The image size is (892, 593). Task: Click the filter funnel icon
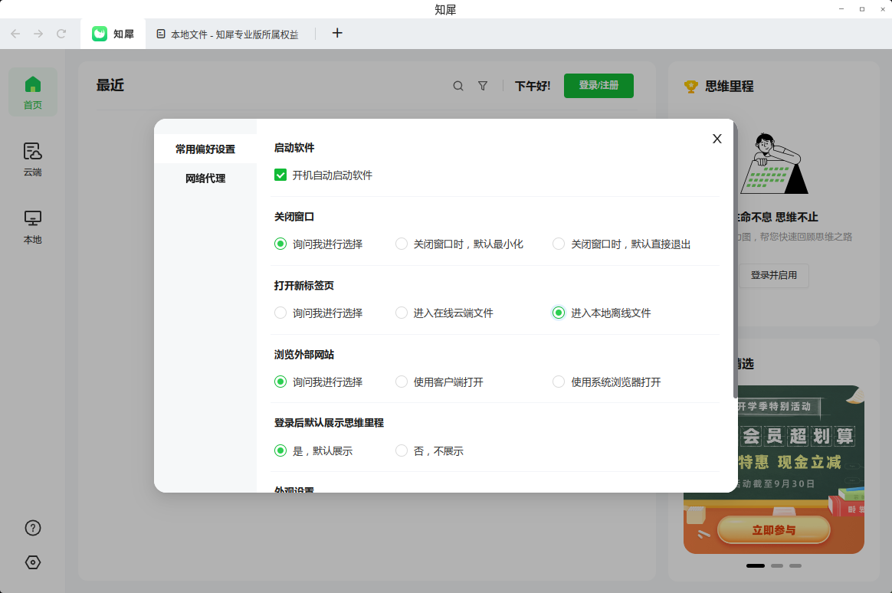(483, 87)
